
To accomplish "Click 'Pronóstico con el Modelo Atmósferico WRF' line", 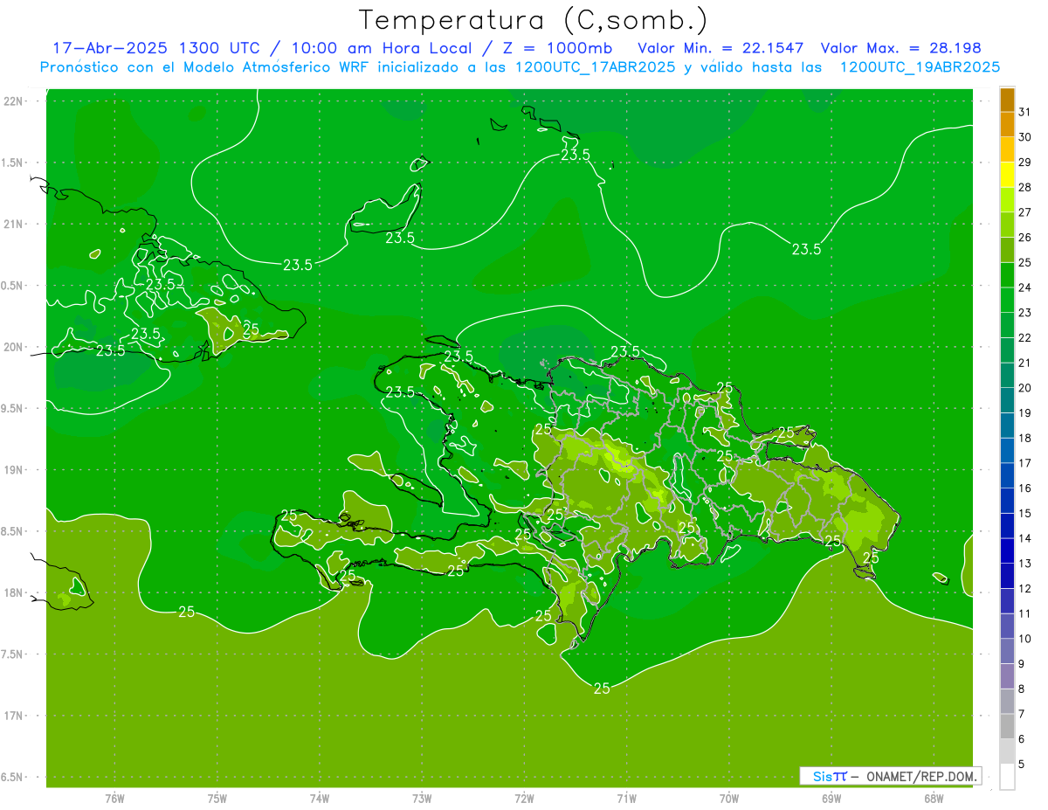I will [206, 67].
